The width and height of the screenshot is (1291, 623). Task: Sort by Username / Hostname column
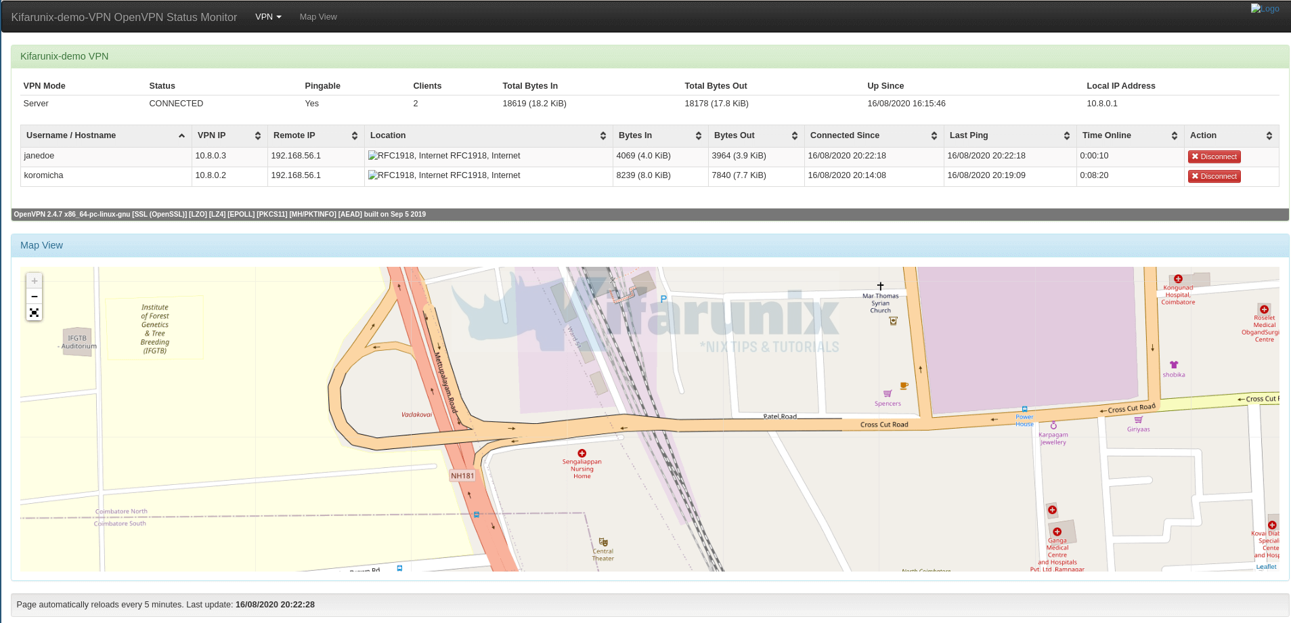pos(106,135)
